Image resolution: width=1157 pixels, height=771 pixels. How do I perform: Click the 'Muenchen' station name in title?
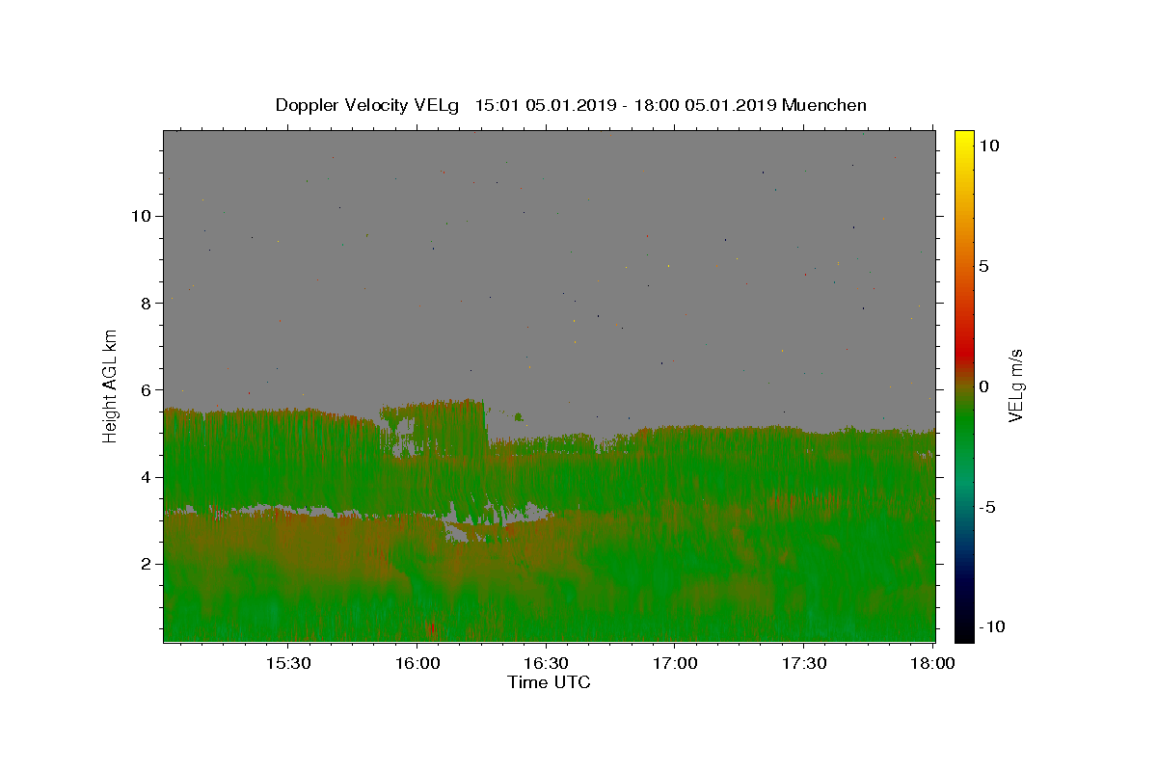(x=825, y=105)
